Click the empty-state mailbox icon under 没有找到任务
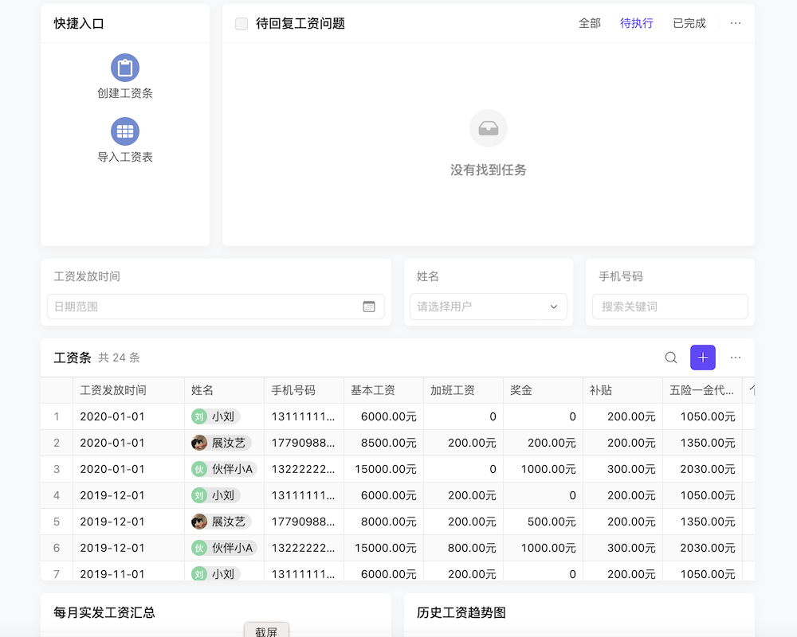Screen dimensions: 797x637 pyautogui.click(x=488, y=128)
